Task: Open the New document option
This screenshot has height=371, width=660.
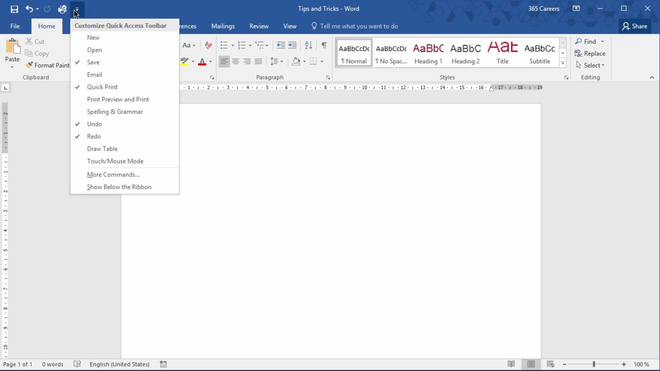Action: tap(93, 37)
